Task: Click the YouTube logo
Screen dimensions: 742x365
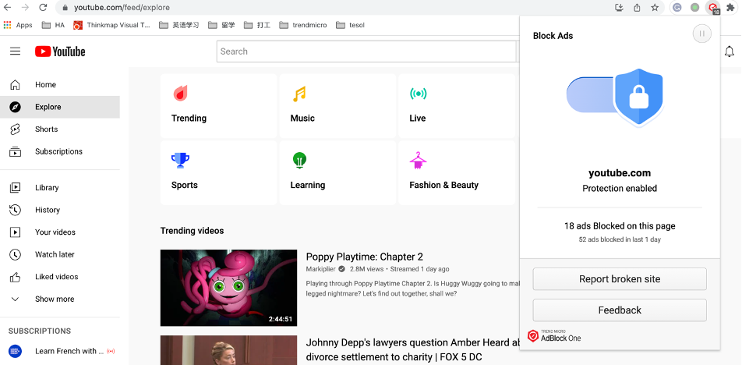Action: pyautogui.click(x=60, y=51)
